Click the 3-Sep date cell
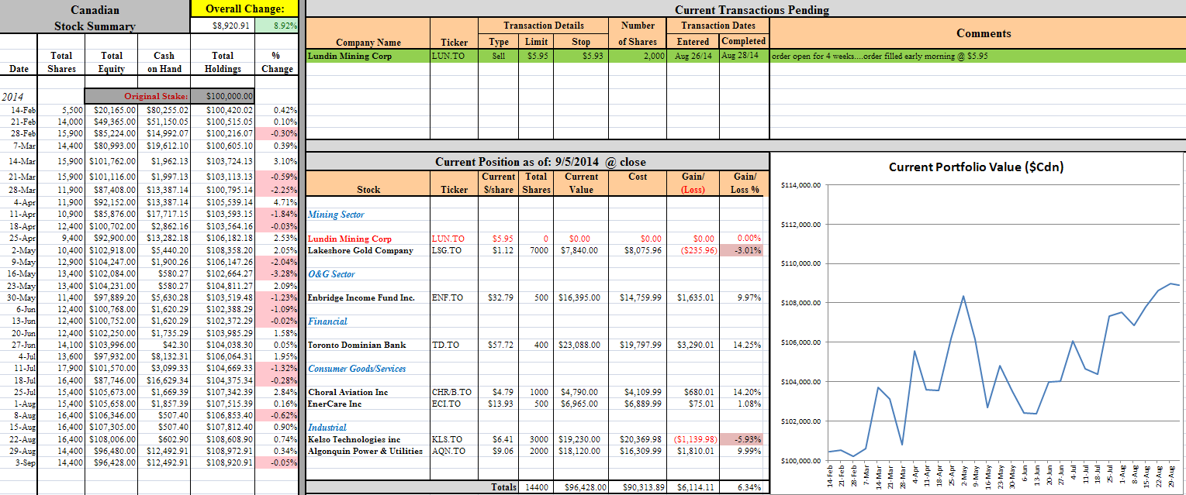This screenshot has height=495, width=1186. [19, 462]
